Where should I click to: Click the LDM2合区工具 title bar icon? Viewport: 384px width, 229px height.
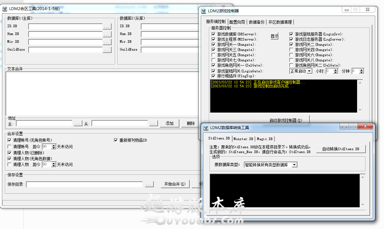point(5,9)
